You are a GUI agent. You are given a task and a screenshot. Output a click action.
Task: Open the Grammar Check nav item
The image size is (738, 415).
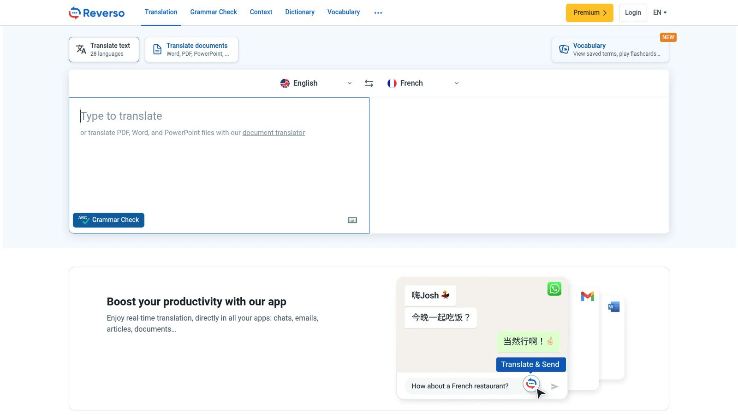[213, 12]
